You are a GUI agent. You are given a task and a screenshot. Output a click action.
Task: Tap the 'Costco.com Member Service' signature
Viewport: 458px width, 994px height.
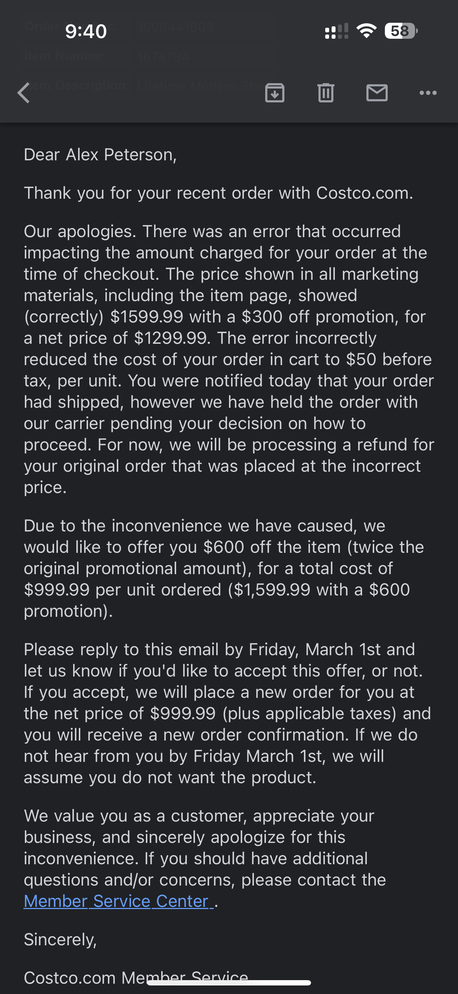click(x=136, y=977)
